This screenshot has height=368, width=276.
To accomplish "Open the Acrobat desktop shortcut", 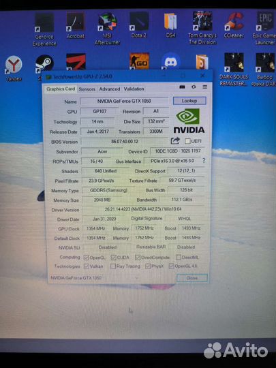I will 76,25.
